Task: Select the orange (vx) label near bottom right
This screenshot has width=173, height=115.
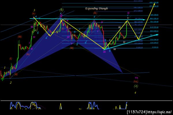Action: [136, 82]
